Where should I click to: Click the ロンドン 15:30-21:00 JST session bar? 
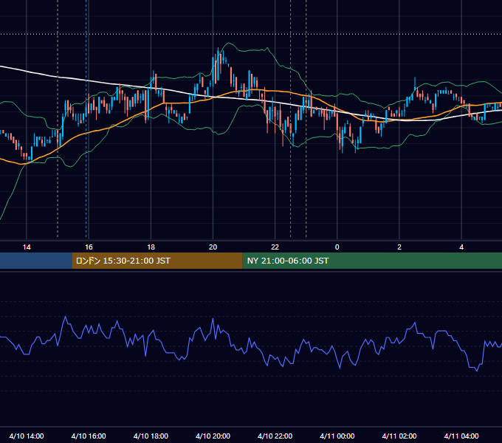157,261
